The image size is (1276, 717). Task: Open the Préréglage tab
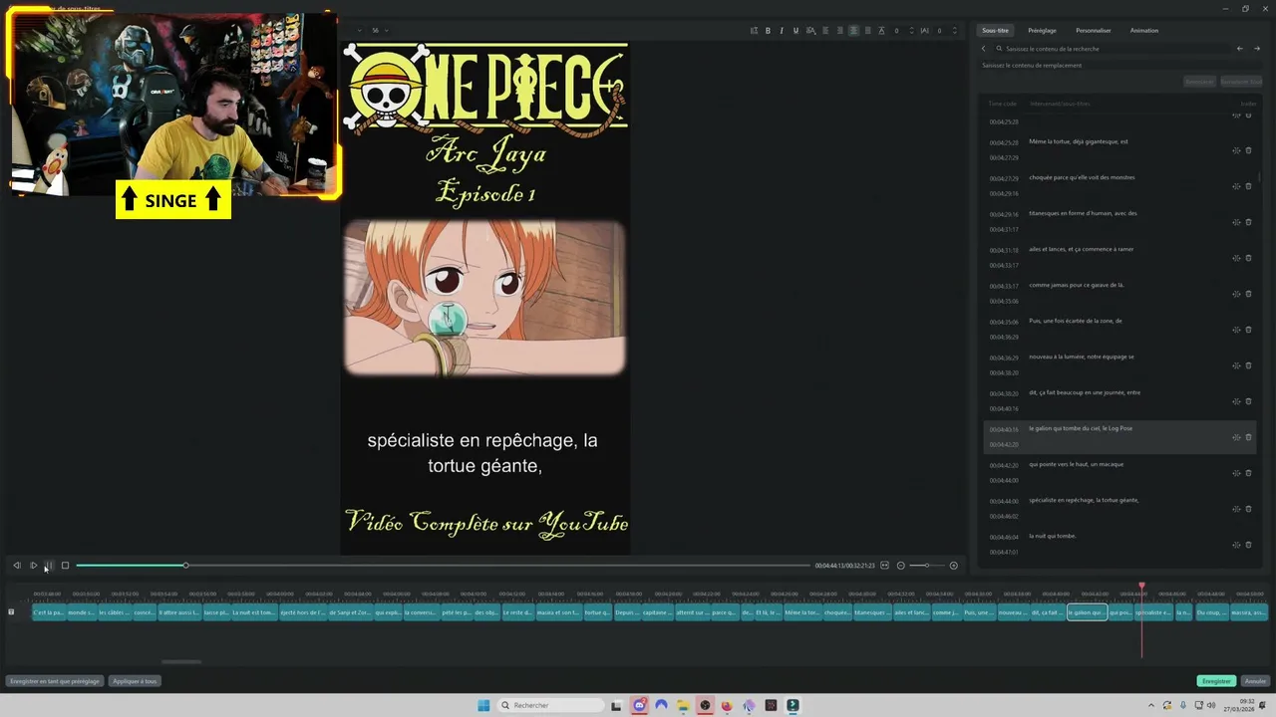pyautogui.click(x=1042, y=31)
